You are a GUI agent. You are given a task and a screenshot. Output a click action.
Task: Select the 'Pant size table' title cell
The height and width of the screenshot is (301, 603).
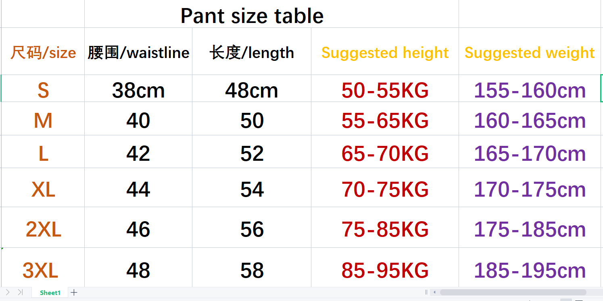pyautogui.click(x=252, y=16)
